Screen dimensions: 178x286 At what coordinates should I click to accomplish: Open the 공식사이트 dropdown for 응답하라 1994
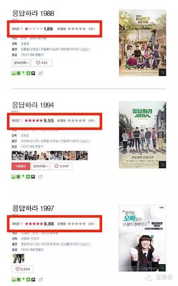[40, 166]
